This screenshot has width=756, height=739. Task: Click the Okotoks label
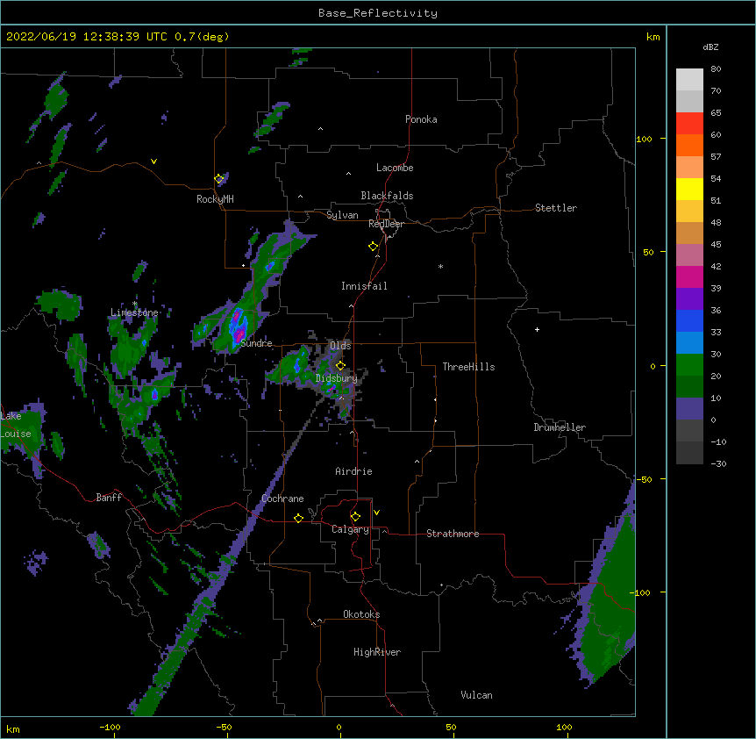[x=361, y=614]
